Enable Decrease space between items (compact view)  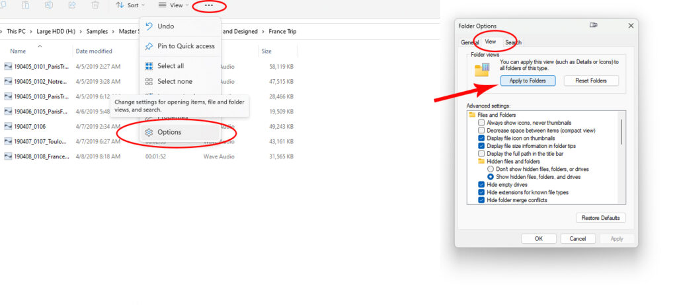click(481, 130)
